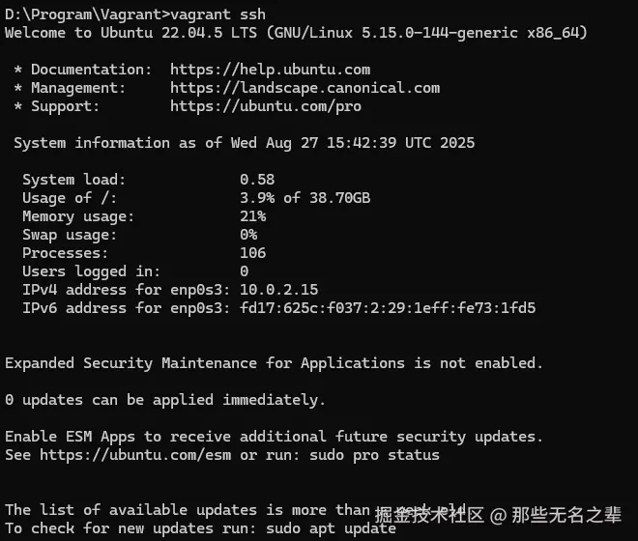638x541 pixels.
Task: Click the Memory usage value 21%
Action: 252,216
